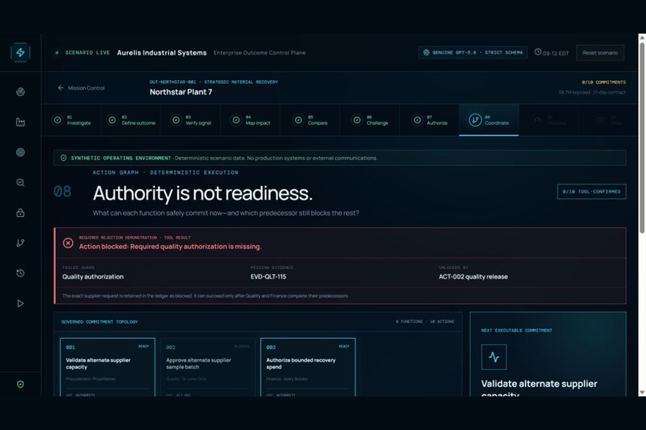Viewport: 646px width, 430px height.
Task: Click the play triangle sidebar icon
Action: pos(20,303)
